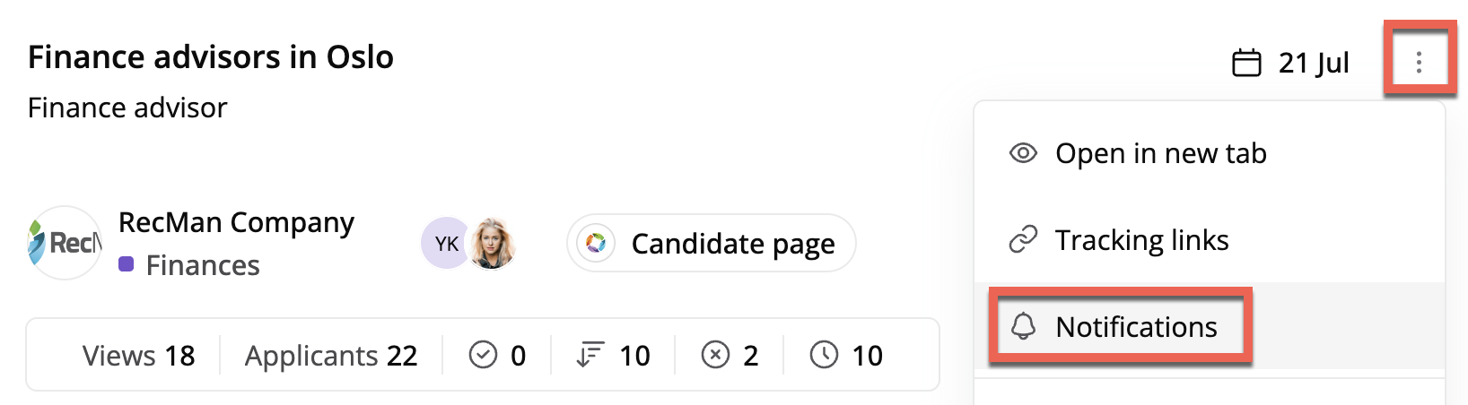Click the purple Finances department color dot

(x=127, y=264)
